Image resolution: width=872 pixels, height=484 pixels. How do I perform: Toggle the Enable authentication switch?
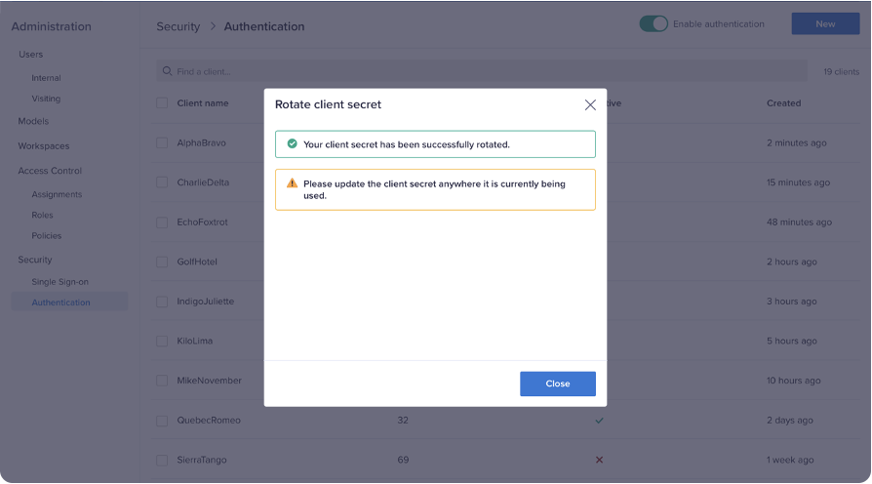[654, 24]
